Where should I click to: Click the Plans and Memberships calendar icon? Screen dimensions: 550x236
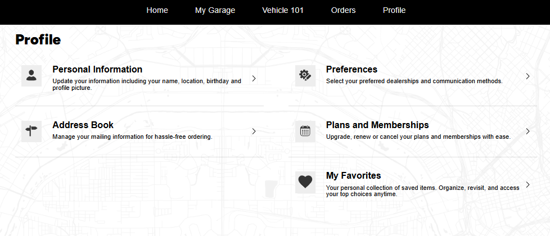(305, 131)
